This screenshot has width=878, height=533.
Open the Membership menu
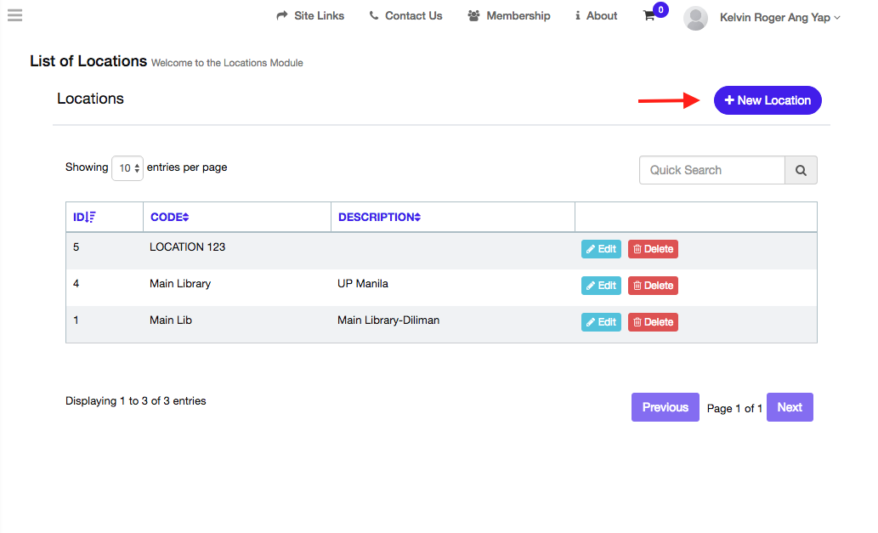point(509,15)
